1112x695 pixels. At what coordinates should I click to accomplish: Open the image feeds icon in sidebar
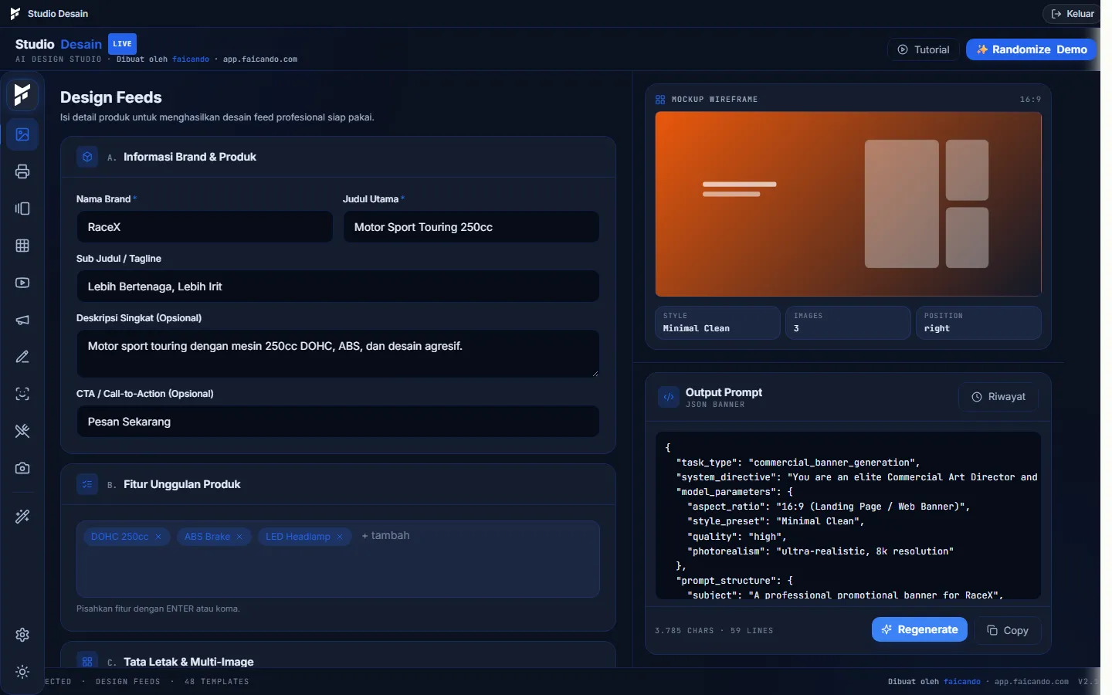22,134
